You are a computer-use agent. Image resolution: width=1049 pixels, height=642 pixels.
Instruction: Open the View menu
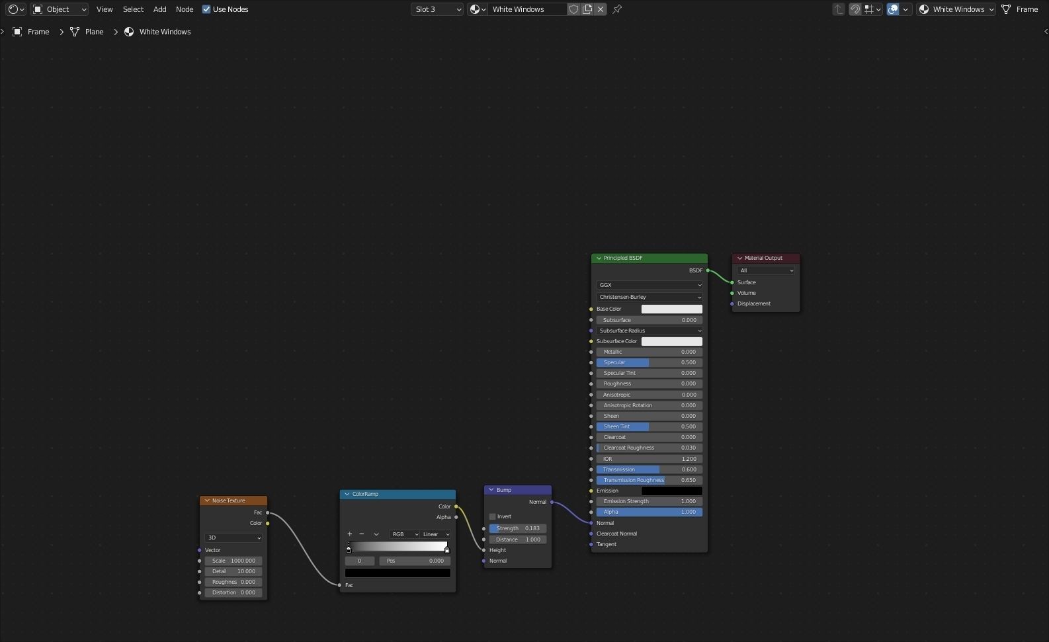pos(105,9)
